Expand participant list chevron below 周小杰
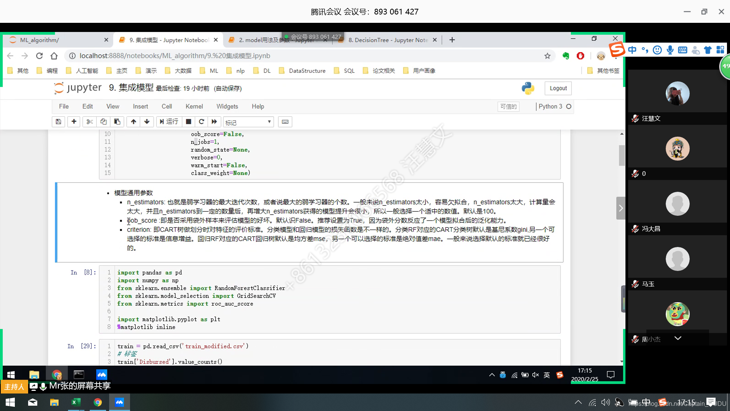730x411 pixels. [x=678, y=338]
